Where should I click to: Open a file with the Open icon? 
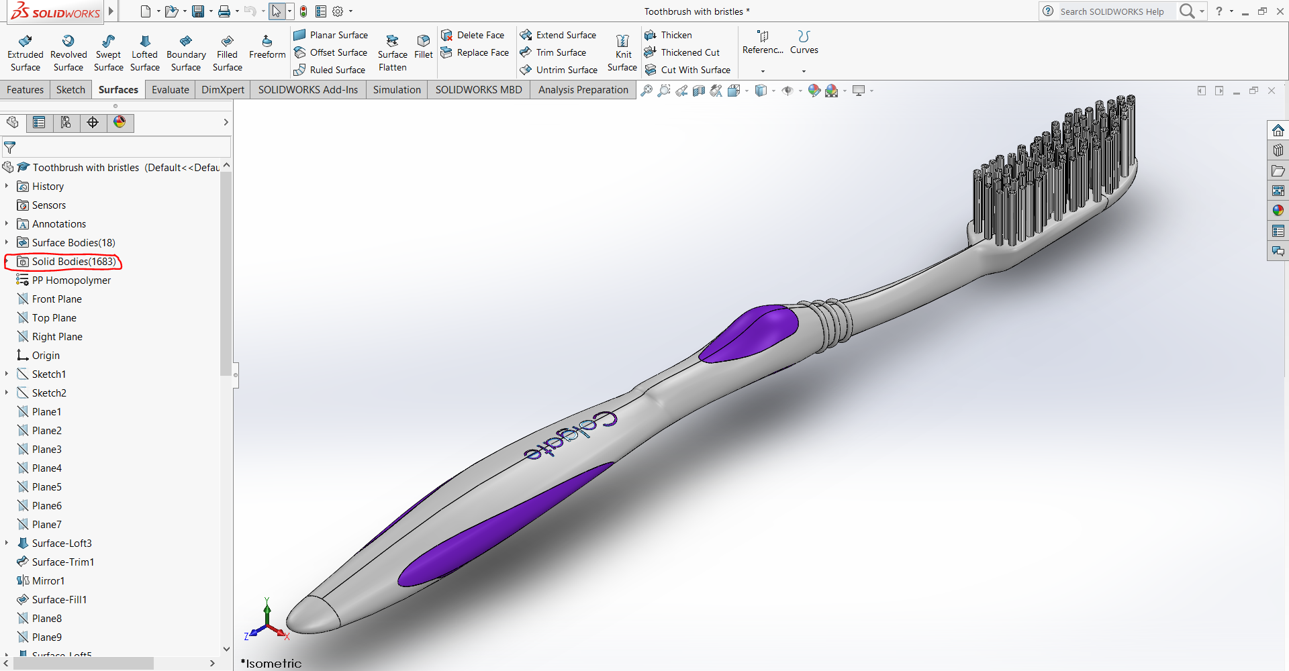(x=172, y=11)
